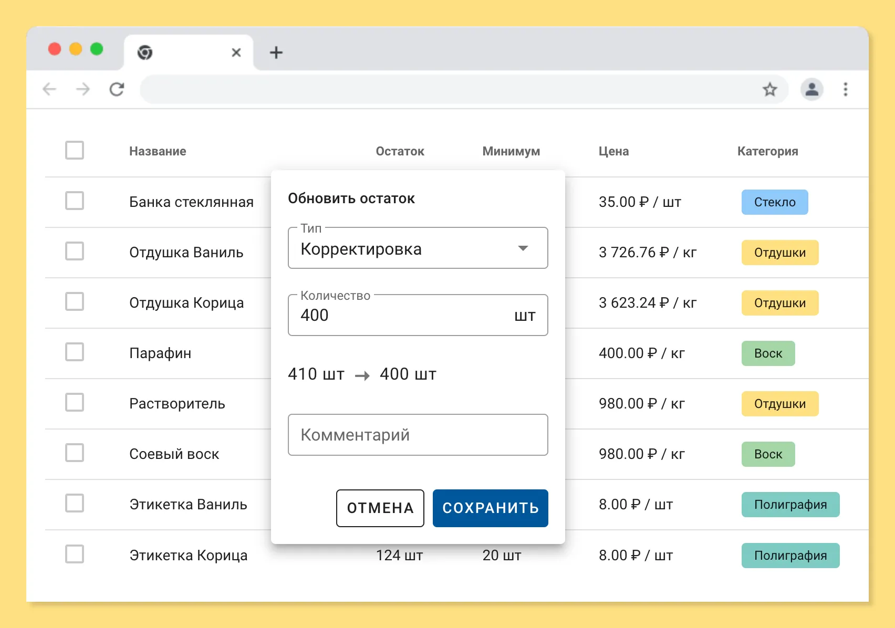895x628 pixels.
Task: Click the browser back arrow
Action: point(49,89)
